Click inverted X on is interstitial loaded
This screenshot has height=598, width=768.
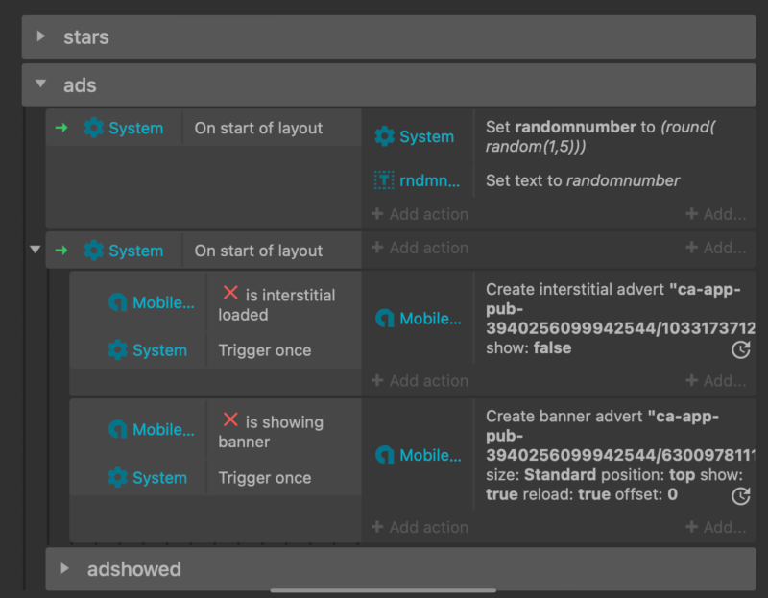point(230,293)
